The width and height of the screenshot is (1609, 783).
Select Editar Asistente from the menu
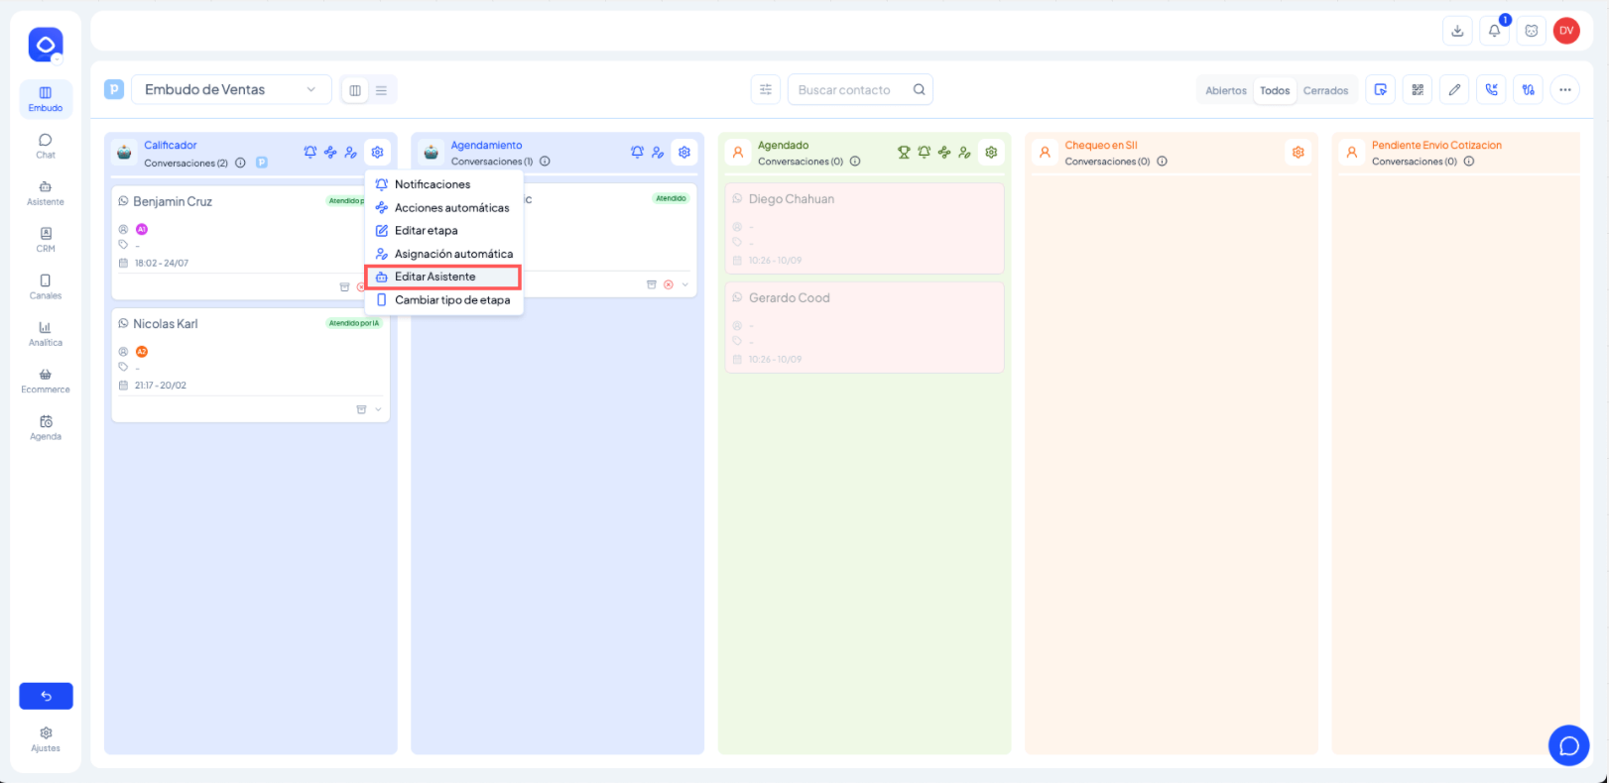pyautogui.click(x=435, y=277)
